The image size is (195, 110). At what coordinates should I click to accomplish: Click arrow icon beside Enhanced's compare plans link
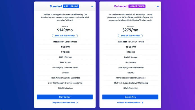[x=143, y=103]
